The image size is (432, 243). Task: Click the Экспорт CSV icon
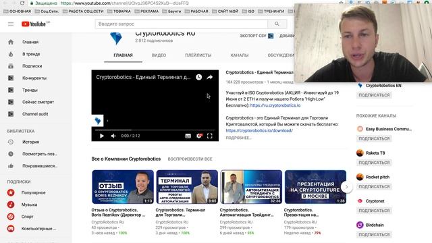pos(271,36)
